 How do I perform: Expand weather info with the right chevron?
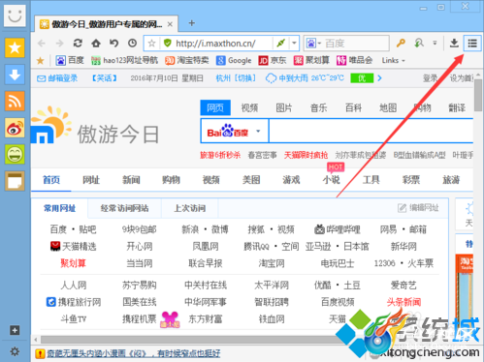tap(379, 78)
